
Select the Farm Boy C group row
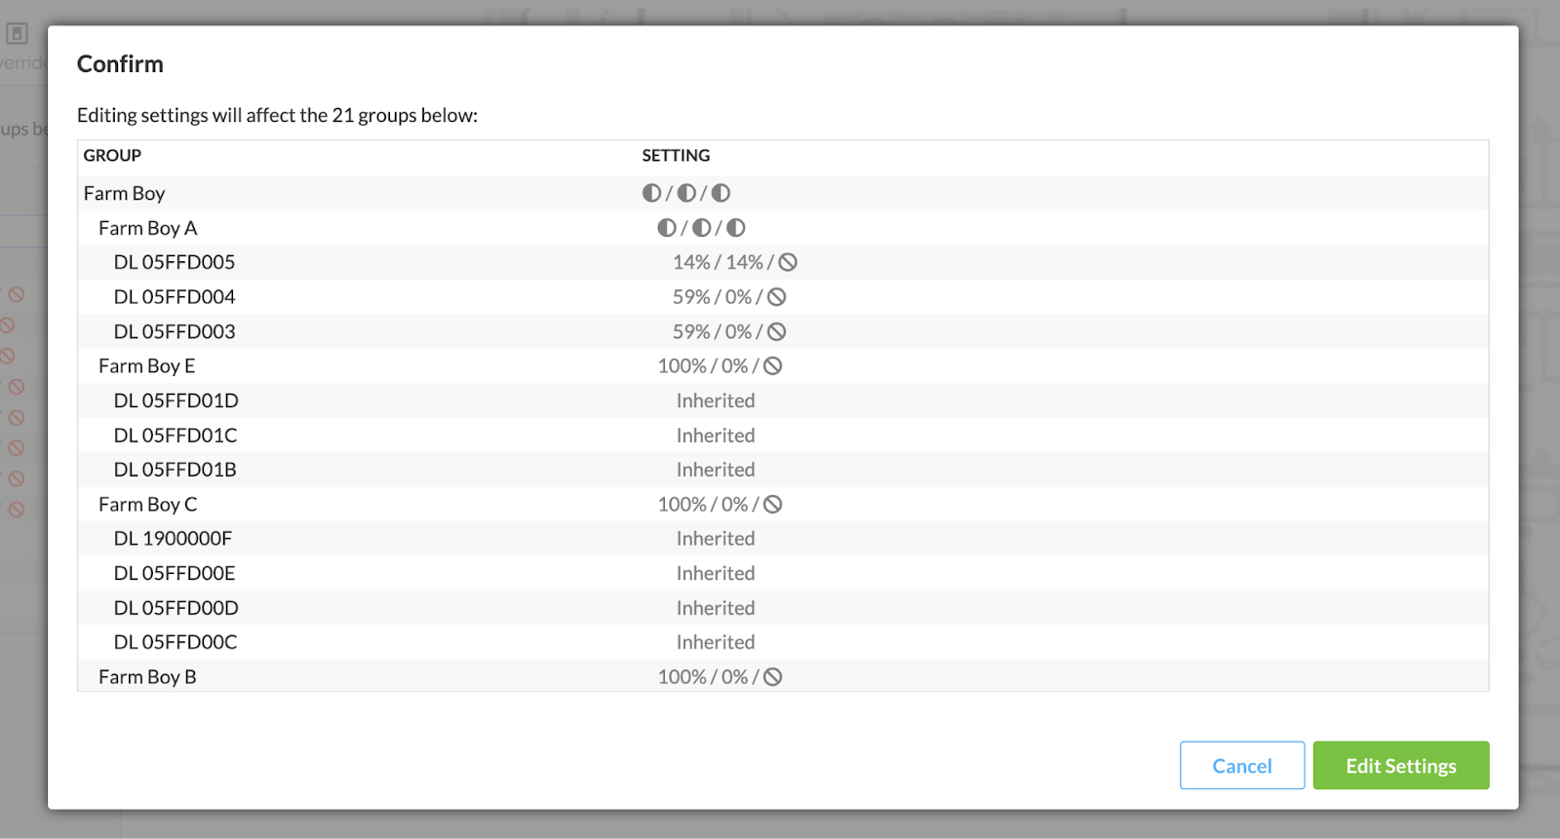[x=147, y=505]
